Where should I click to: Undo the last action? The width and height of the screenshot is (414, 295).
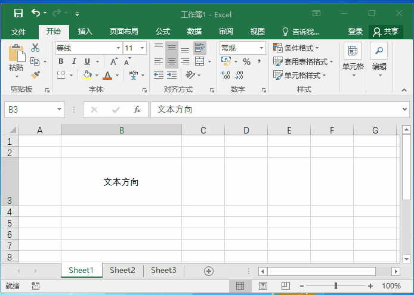(x=36, y=13)
